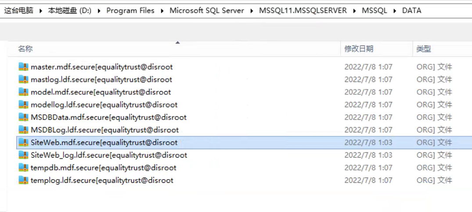Click the master.mdf.secure file icon
Viewport: 472px width, 212px height.
(23, 67)
